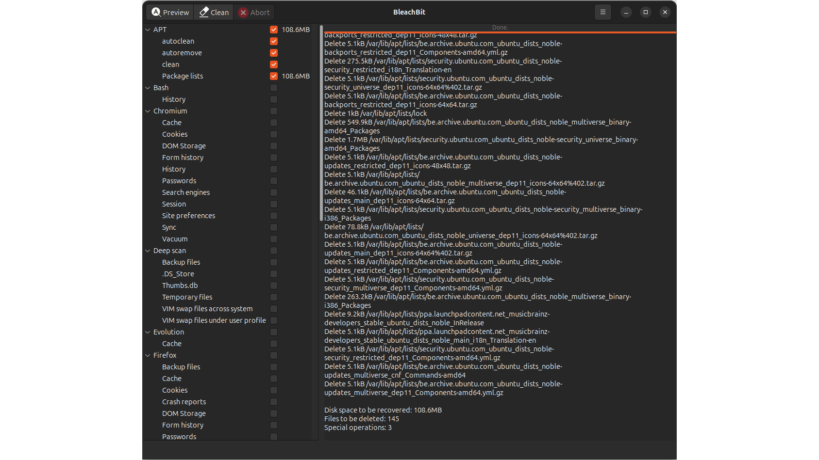819x460 pixels.
Task: Tick the Firefox Crash reports checkbox
Action: (274, 402)
